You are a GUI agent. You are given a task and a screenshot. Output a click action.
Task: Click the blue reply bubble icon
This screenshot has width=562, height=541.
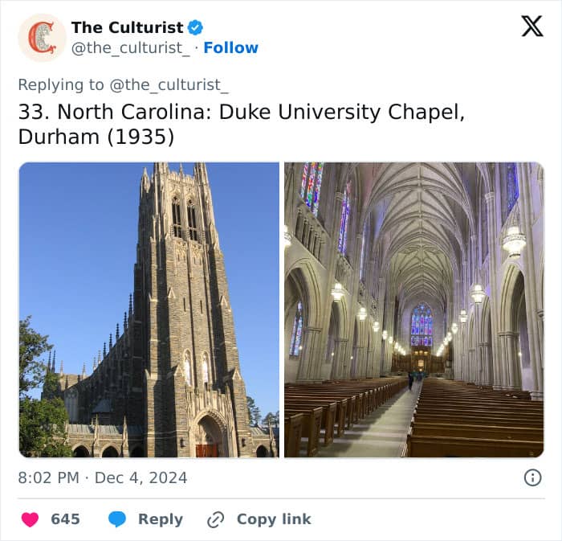point(117,519)
